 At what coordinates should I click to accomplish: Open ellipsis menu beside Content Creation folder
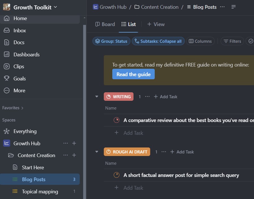[x=66, y=155]
